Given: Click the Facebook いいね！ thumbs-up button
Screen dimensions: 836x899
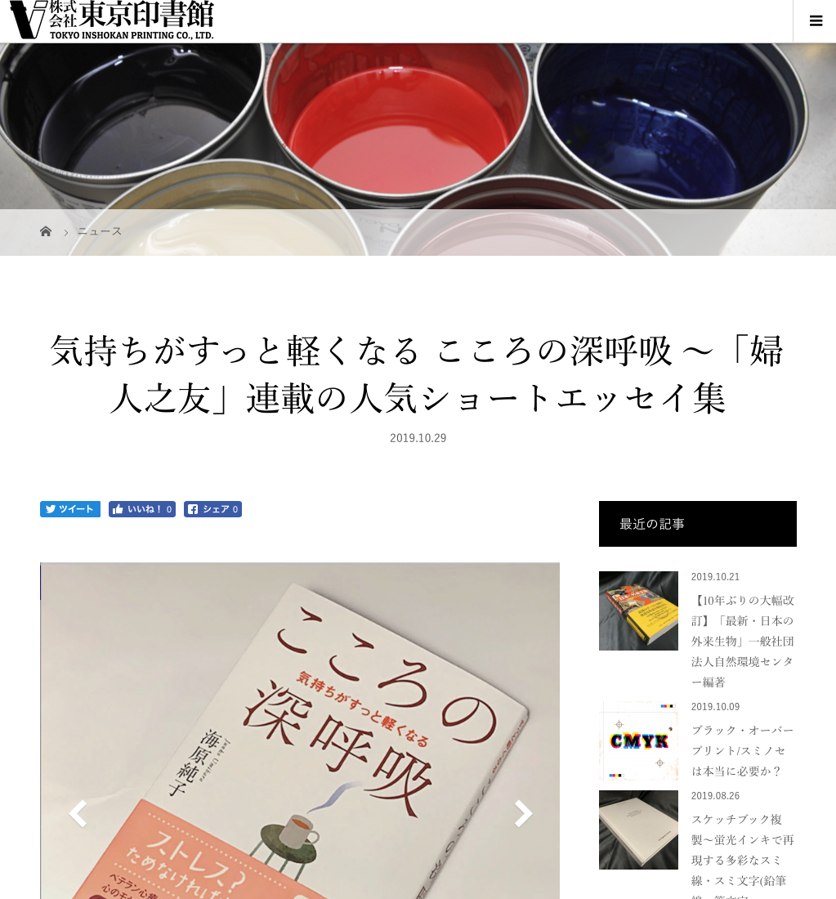Looking at the screenshot, I should pyautogui.click(x=142, y=509).
